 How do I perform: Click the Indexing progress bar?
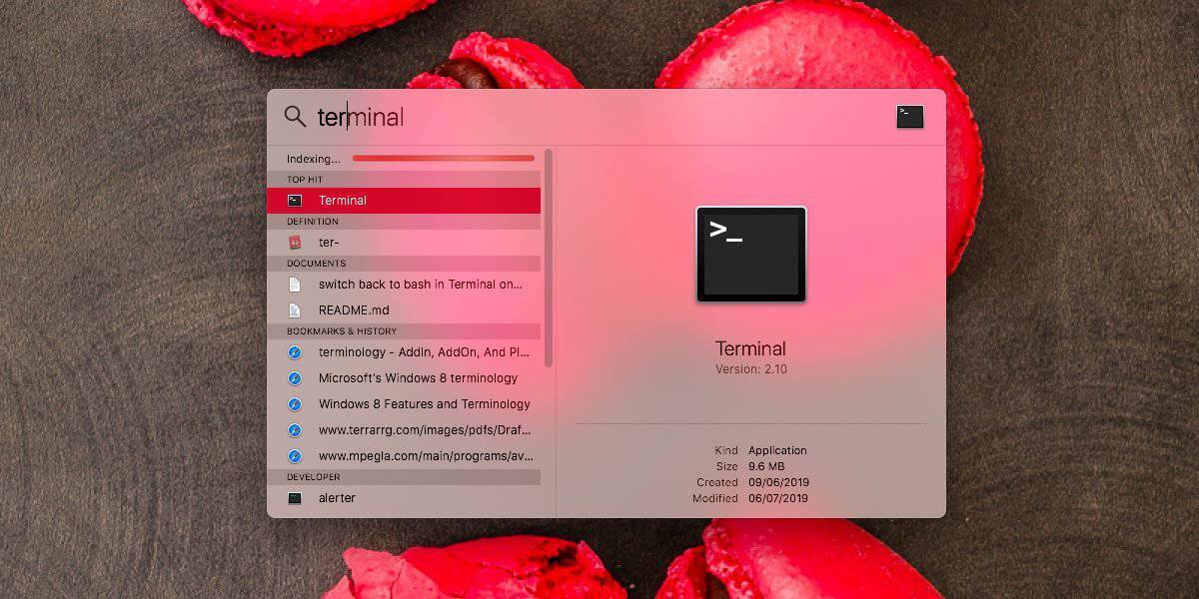point(444,158)
